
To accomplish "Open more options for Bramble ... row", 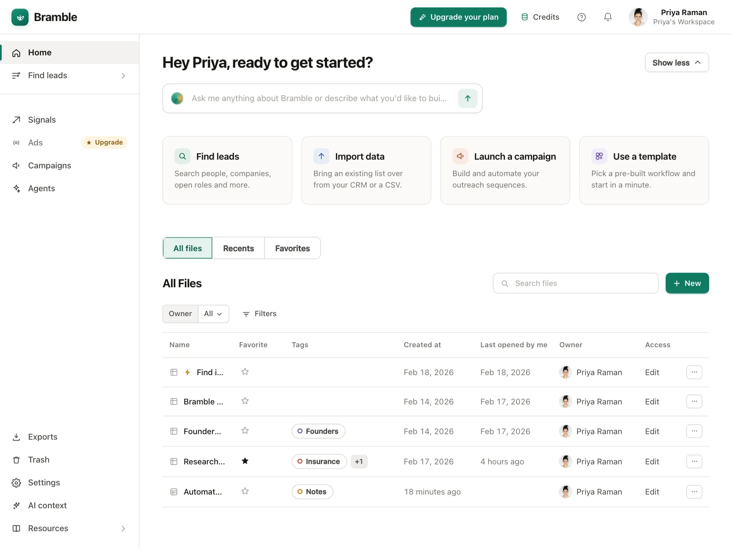I will (694, 402).
